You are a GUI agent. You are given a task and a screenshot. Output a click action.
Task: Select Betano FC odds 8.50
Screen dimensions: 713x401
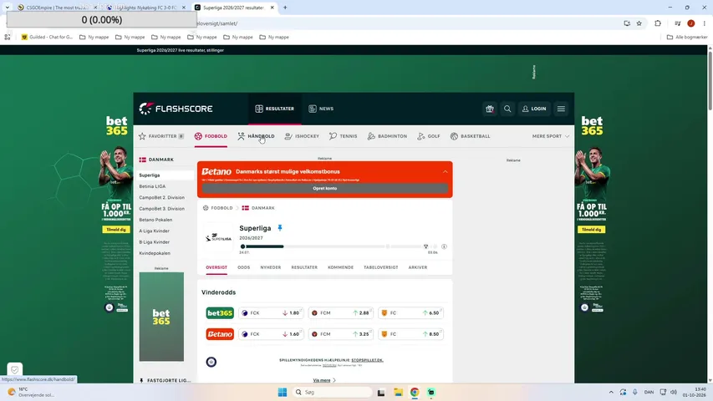pyautogui.click(x=410, y=334)
